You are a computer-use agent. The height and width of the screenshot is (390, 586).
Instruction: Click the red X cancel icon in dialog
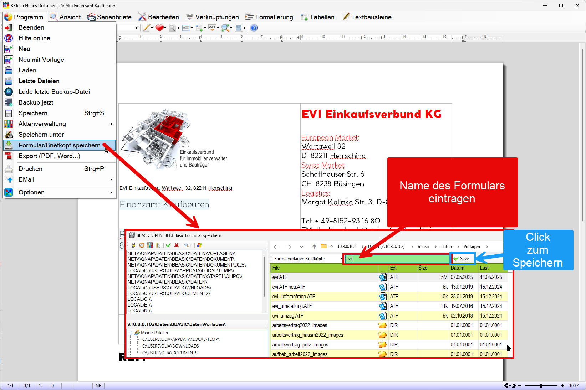coord(177,245)
